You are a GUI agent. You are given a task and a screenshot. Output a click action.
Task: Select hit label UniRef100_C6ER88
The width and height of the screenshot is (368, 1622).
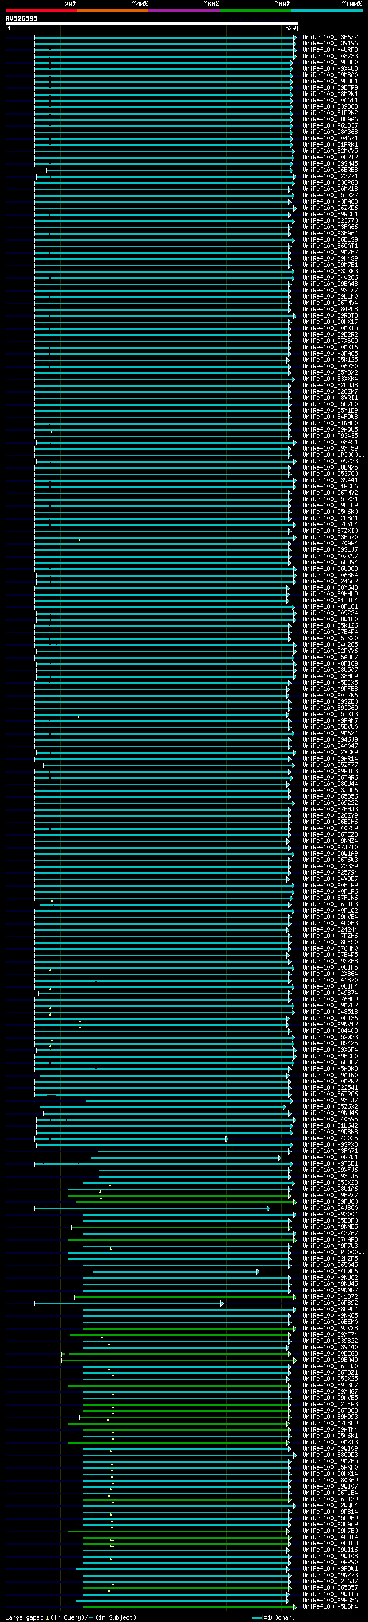(x=330, y=170)
